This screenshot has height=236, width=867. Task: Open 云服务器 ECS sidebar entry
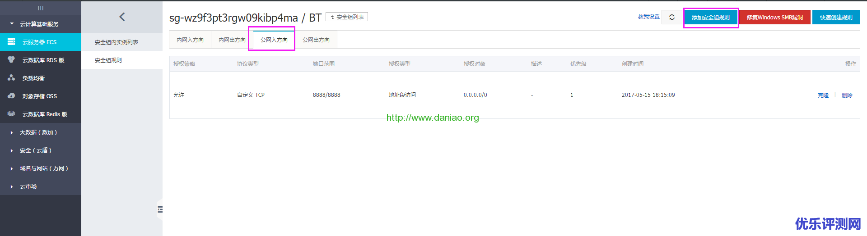click(x=41, y=42)
